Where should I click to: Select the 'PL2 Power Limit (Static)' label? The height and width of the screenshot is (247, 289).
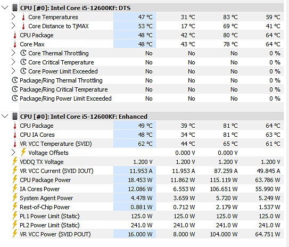click(50, 225)
